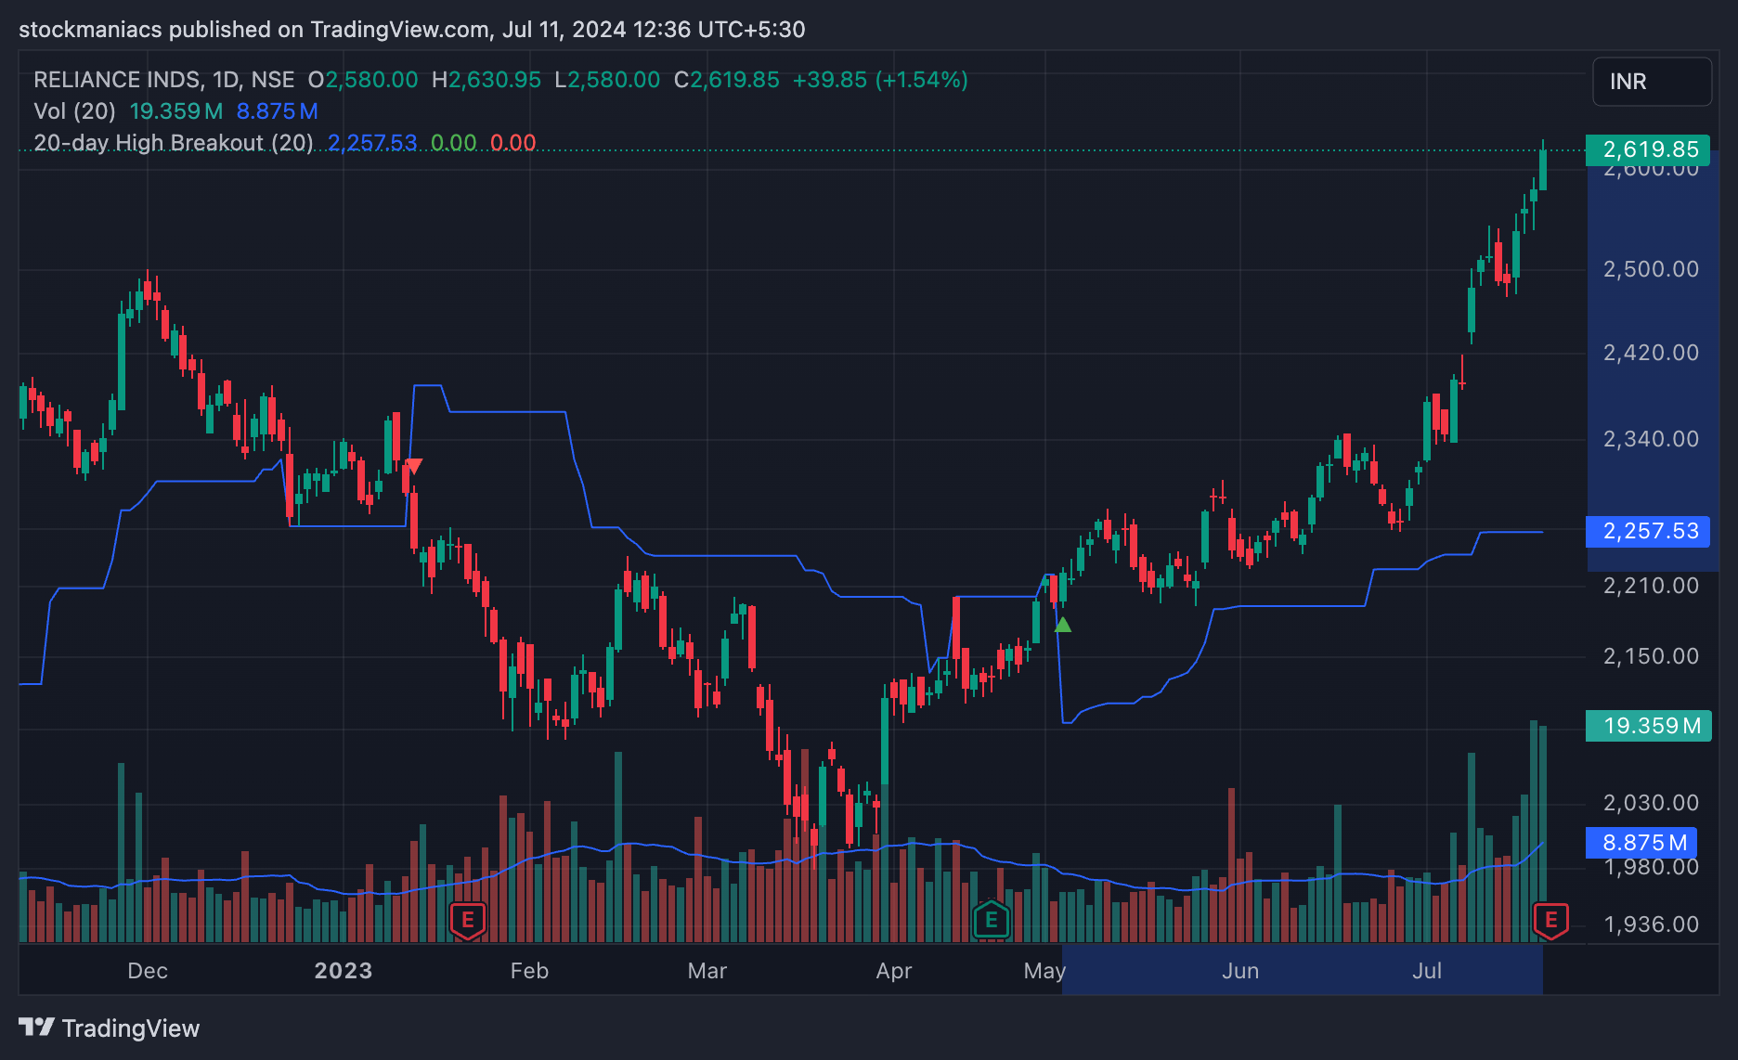
Task: Click the green earnings E badge near May
Action: (992, 919)
